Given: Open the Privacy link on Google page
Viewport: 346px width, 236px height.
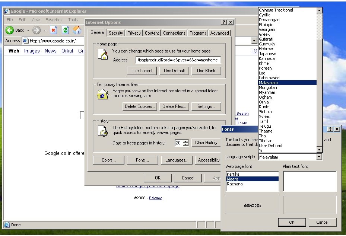Looking at the screenshot, I should [x=155, y=198].
